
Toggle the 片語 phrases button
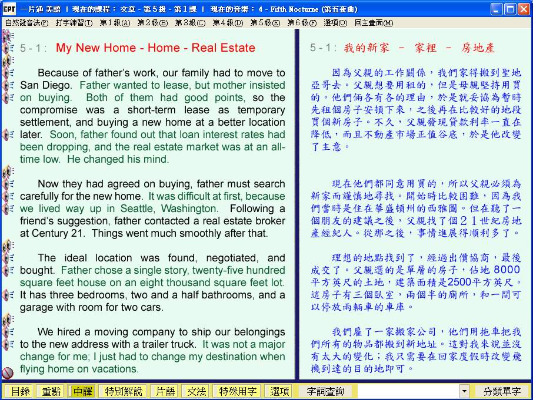pos(164,391)
